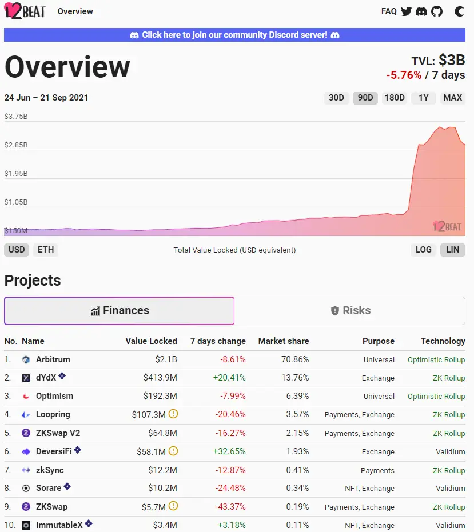This screenshot has height=532, width=474.
Task: Open the FAQ link
Action: (x=389, y=11)
